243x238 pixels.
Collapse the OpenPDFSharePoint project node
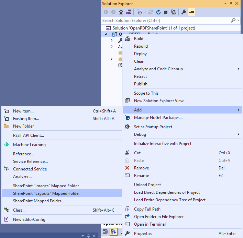point(106,34)
